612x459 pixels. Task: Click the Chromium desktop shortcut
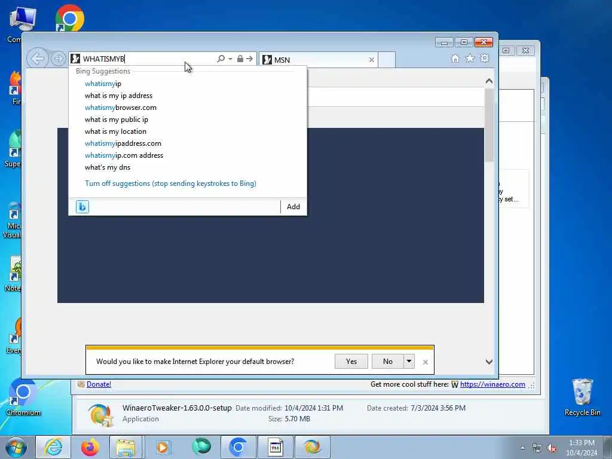pyautogui.click(x=23, y=397)
